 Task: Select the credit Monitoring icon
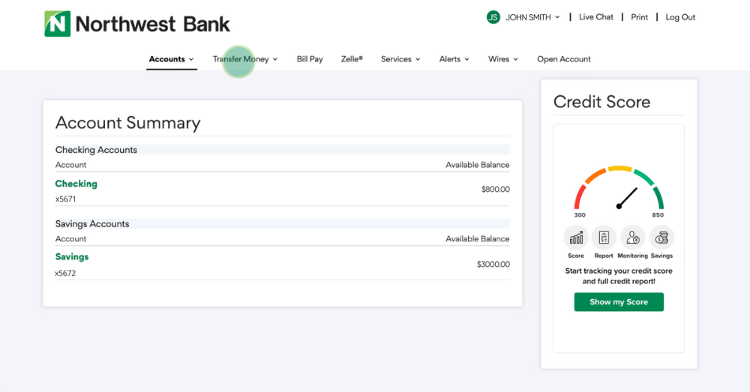[632, 238]
